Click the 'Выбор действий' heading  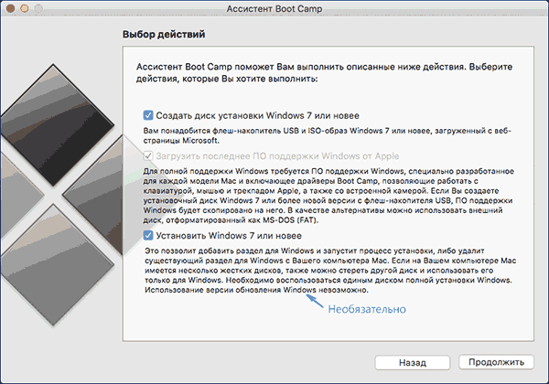(x=163, y=34)
